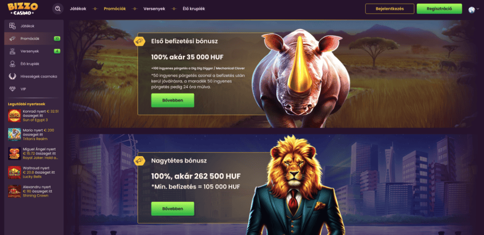484x235 pixels.
Task: Open the Triton's Realm game link
Action: pos(35,139)
